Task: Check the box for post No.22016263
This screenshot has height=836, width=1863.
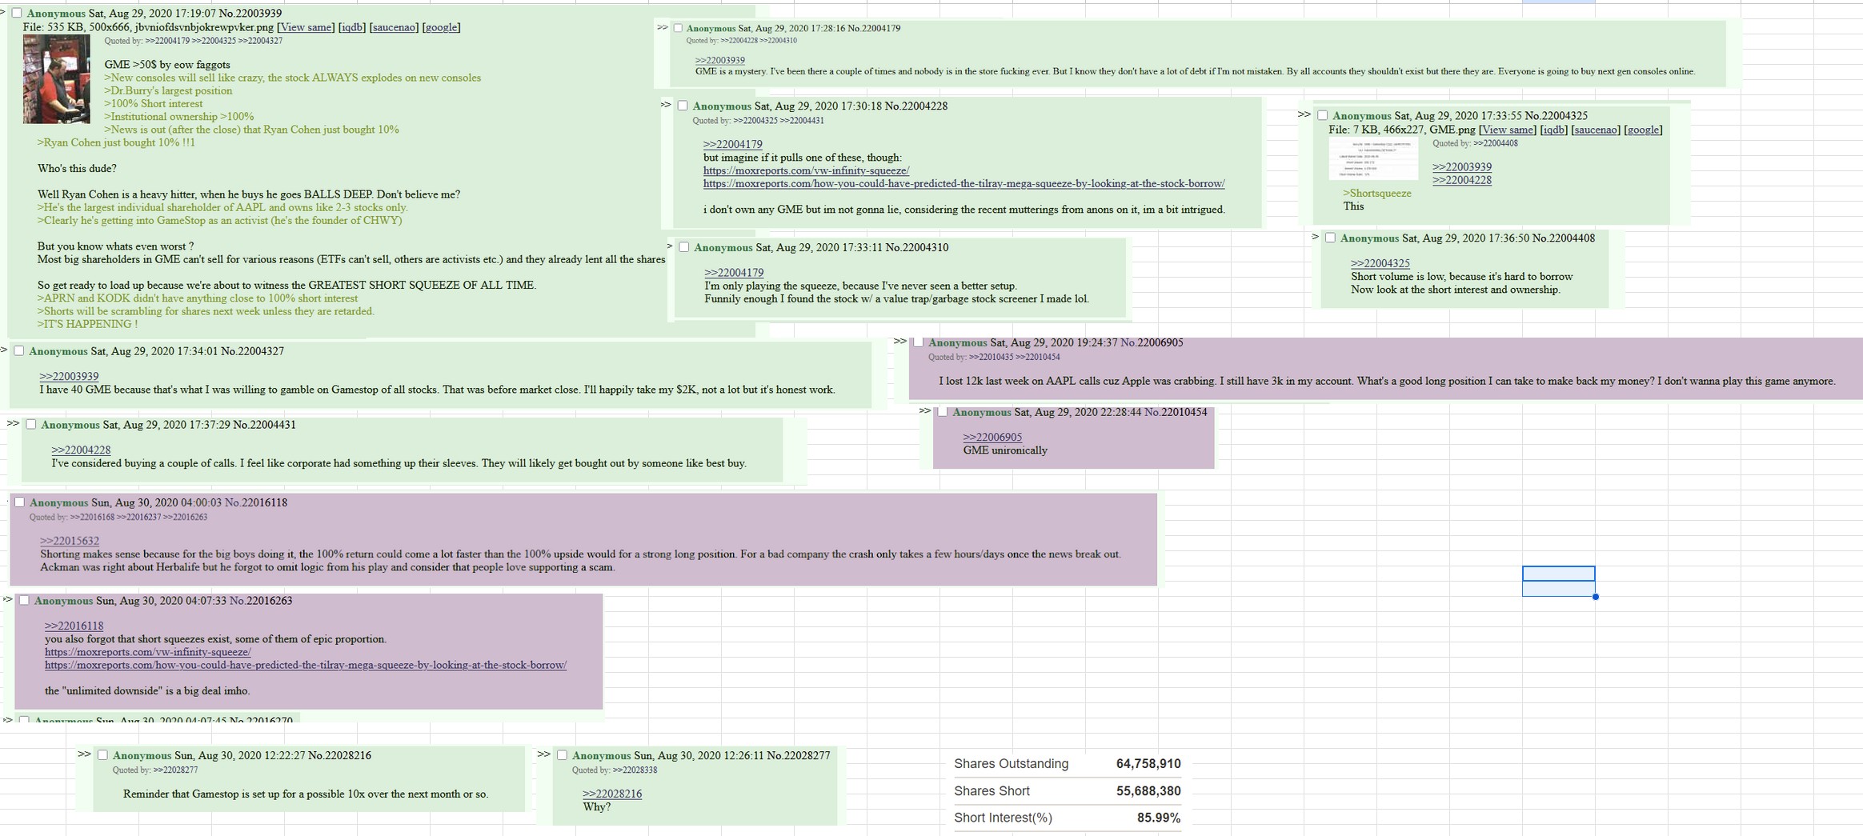Action: click(24, 600)
